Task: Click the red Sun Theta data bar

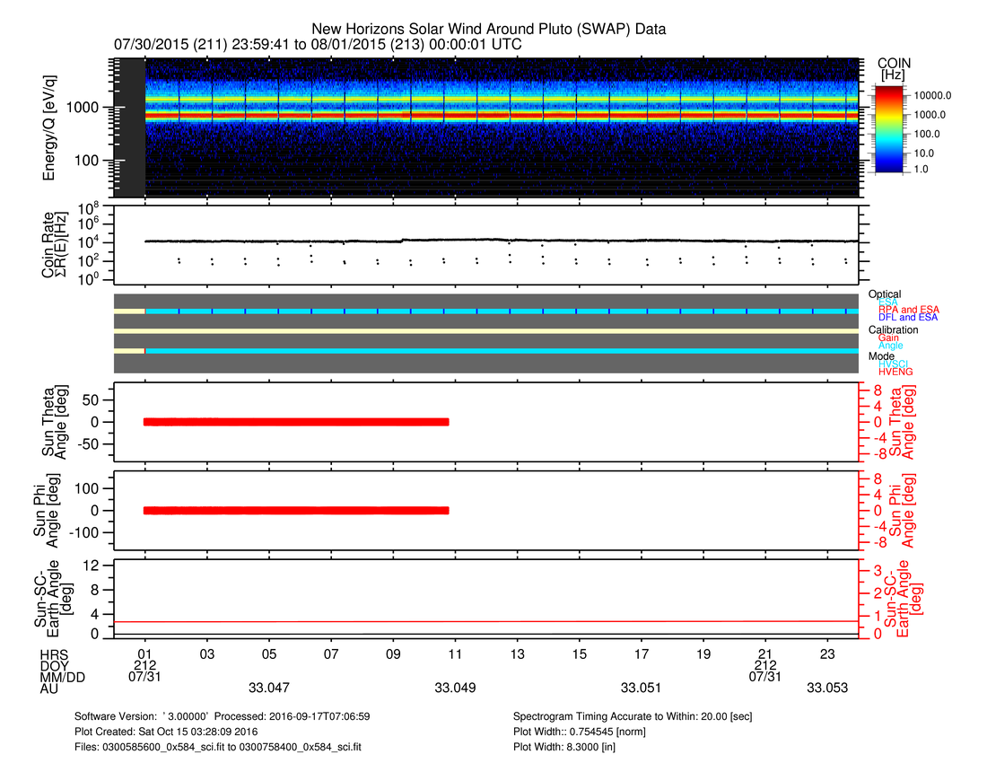Action: point(296,422)
